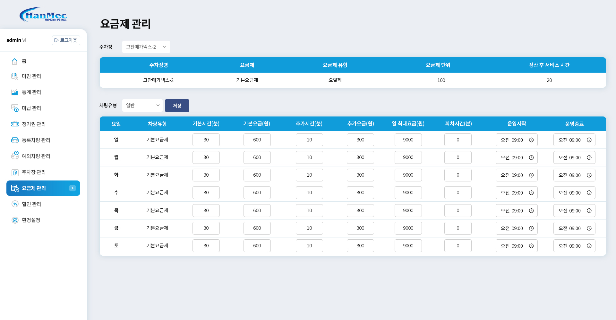Click the 요금제 관리 icon
616x320 pixels.
(x=15, y=188)
